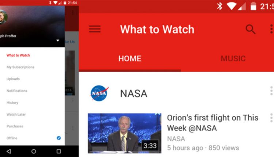274x157 pixels.
Task: Open the Orion's first flight video title
Action: click(213, 123)
